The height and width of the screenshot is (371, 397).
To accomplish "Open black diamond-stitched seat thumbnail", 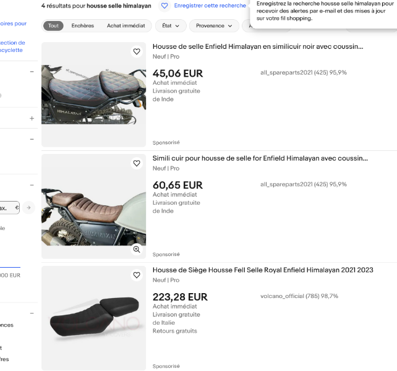I will coord(93,94).
